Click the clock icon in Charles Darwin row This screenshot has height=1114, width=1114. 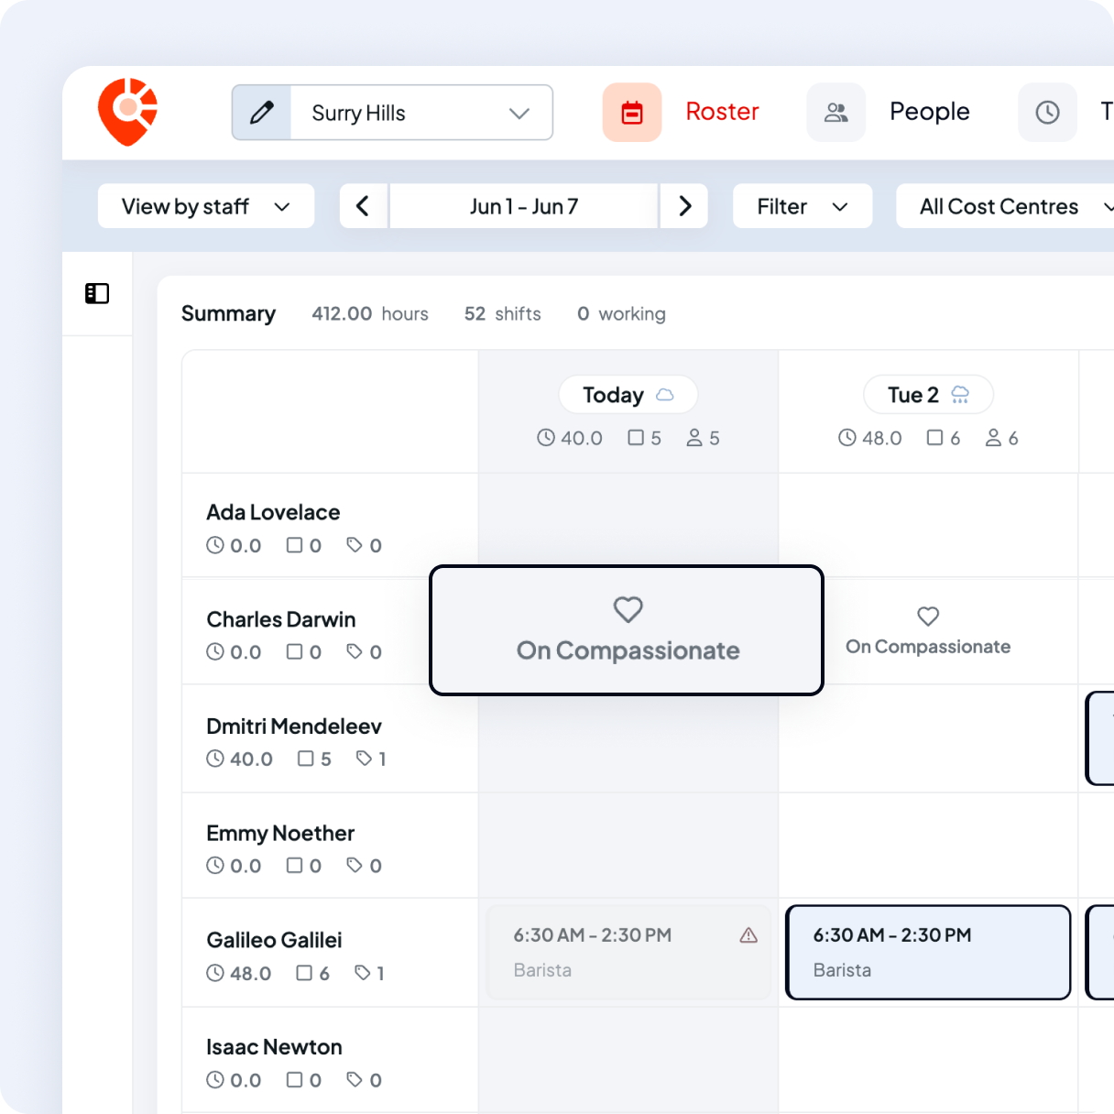coord(215,651)
